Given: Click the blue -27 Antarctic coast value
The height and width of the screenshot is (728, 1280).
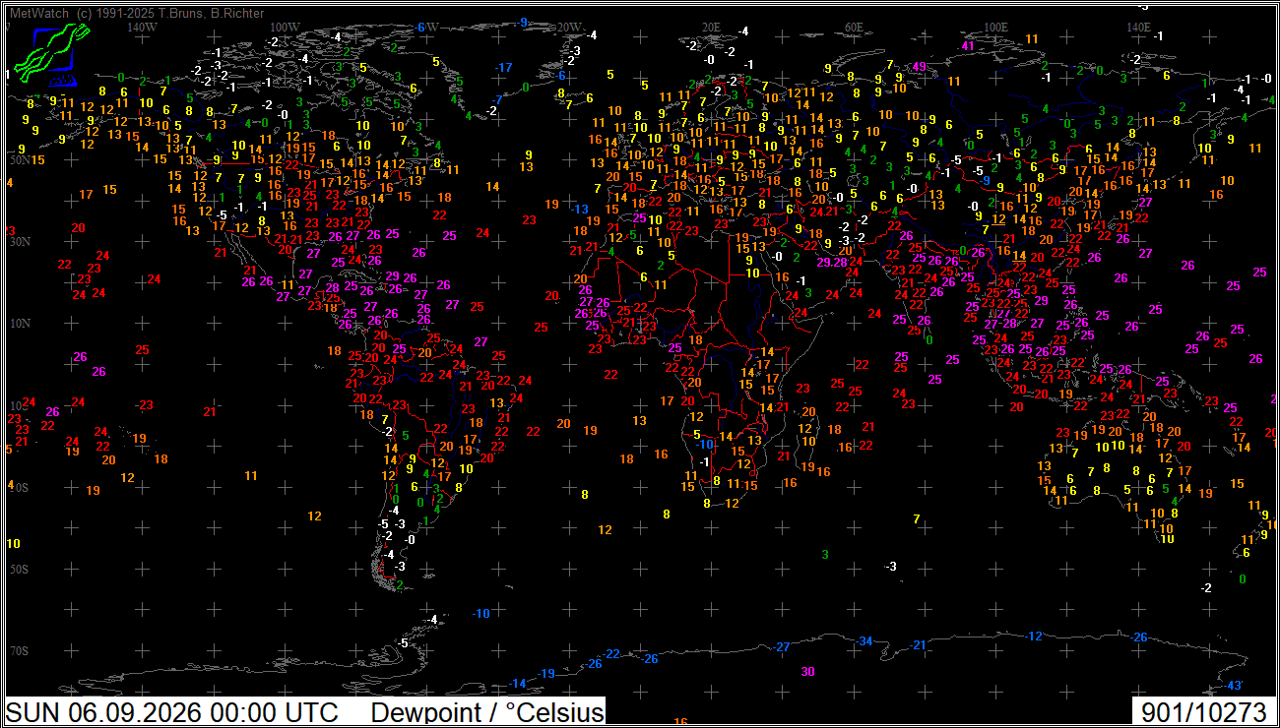Looking at the screenshot, I should [783, 647].
